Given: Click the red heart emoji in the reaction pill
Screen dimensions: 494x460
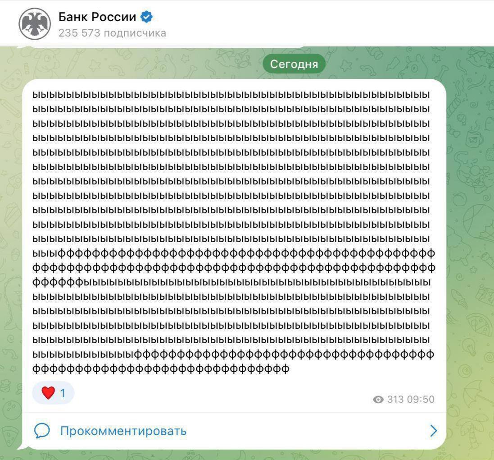Looking at the screenshot, I should pyautogui.click(x=47, y=393).
